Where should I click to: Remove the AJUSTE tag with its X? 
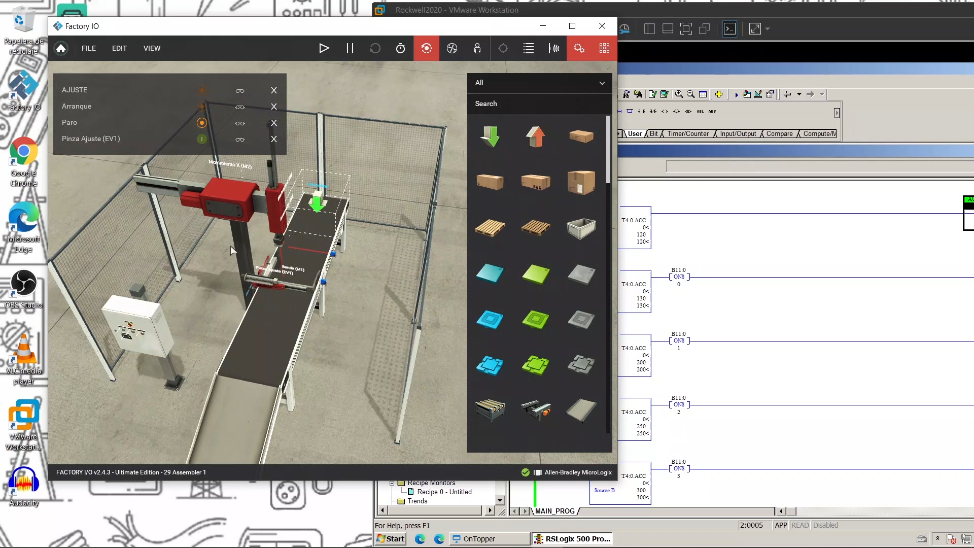(274, 90)
